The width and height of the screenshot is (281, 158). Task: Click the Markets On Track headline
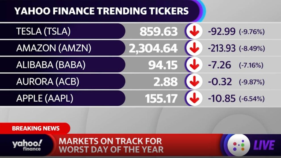click(111, 145)
